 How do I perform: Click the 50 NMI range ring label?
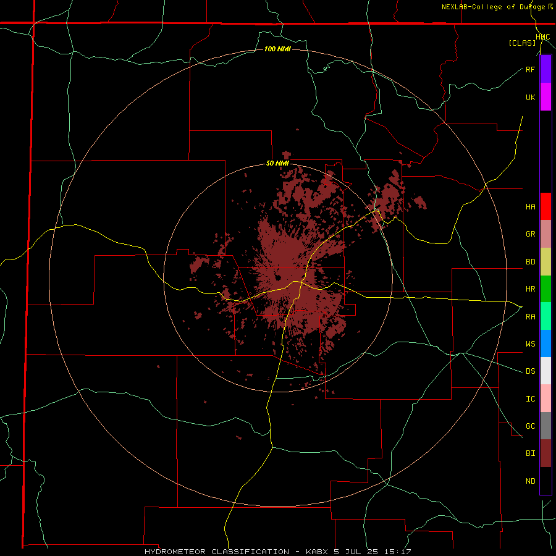click(277, 163)
